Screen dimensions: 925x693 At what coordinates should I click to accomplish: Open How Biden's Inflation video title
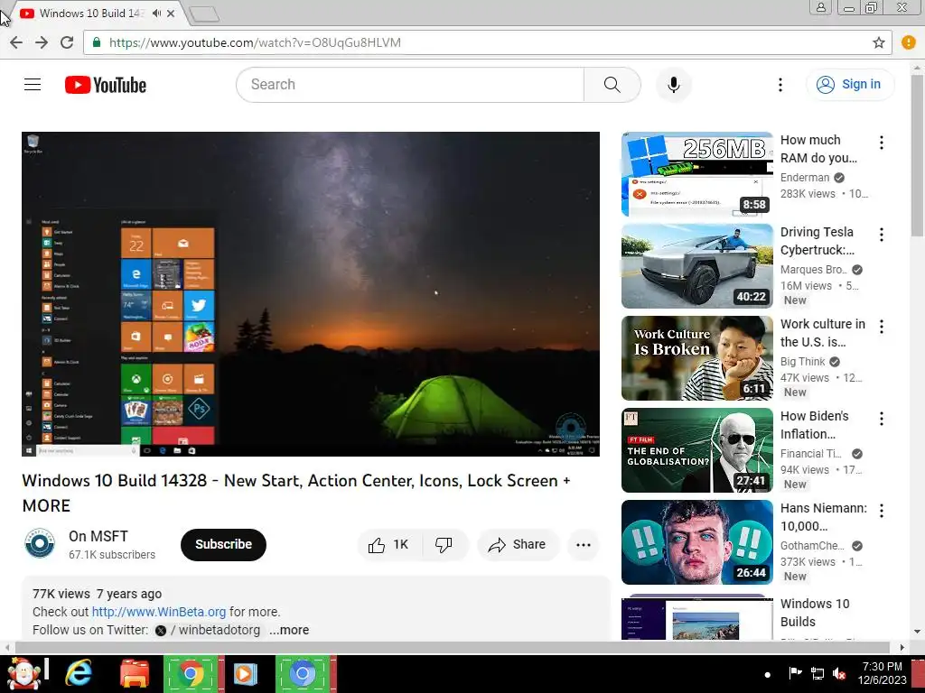click(x=814, y=425)
